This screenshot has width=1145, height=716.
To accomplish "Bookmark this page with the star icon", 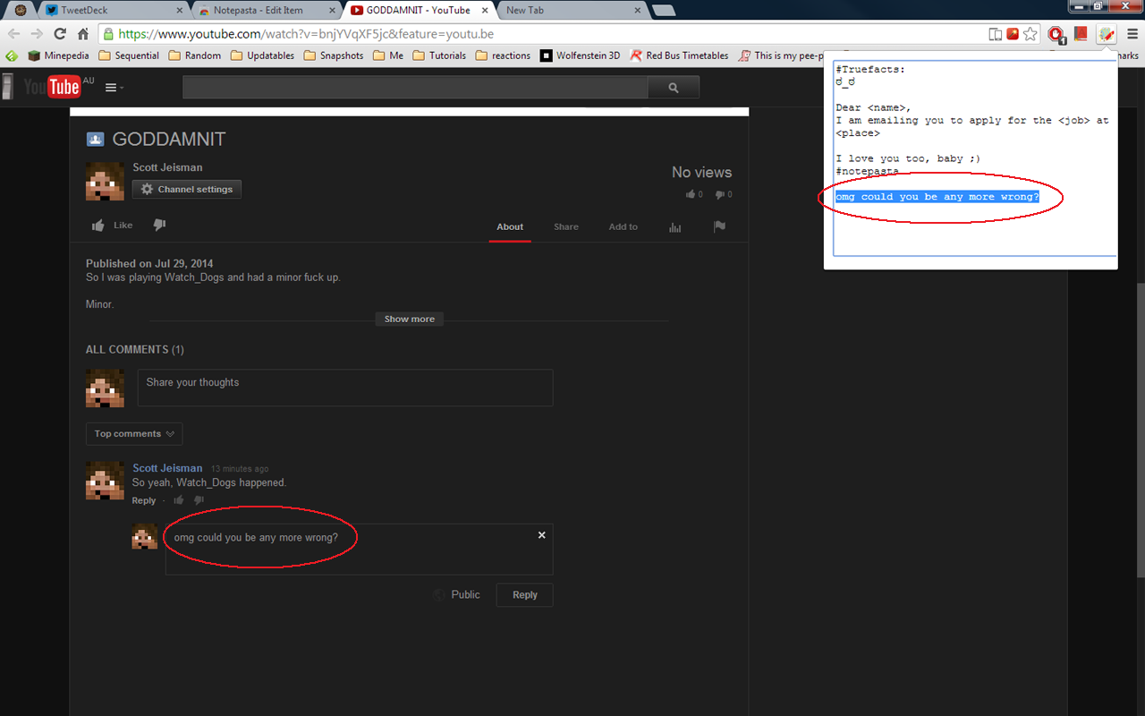I will tap(1030, 34).
